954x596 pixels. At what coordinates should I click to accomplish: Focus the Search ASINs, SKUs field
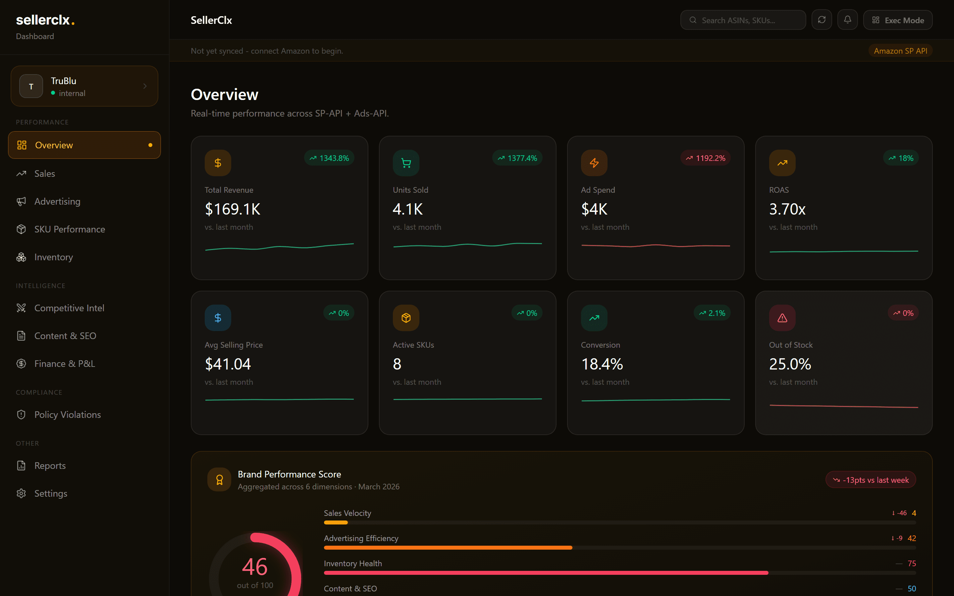point(743,20)
